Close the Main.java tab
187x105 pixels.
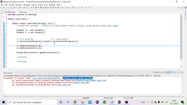tap(29, 12)
